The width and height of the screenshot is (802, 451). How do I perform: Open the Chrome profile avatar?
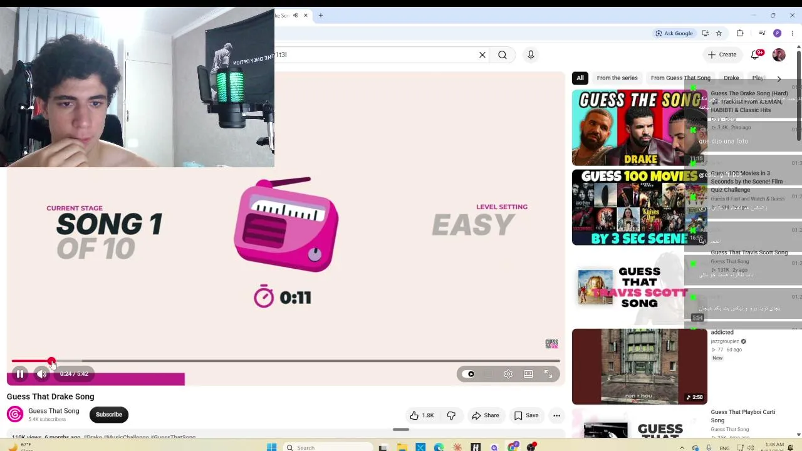click(x=778, y=33)
